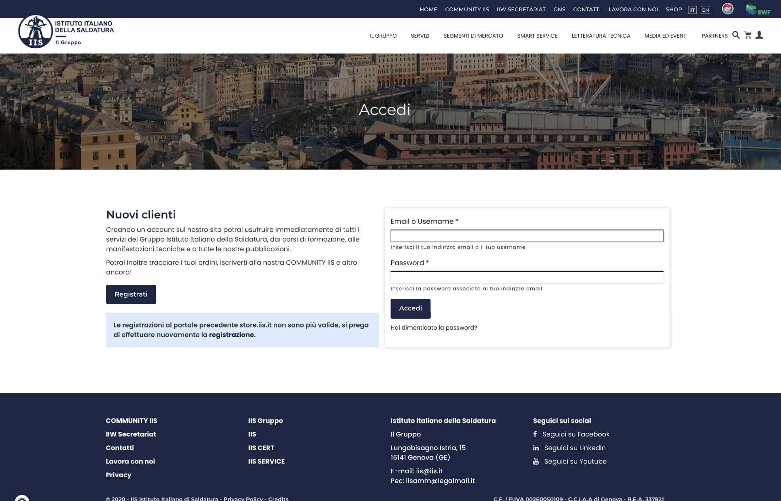
Task: Click the Facebook icon in footer
Action: 535,434
